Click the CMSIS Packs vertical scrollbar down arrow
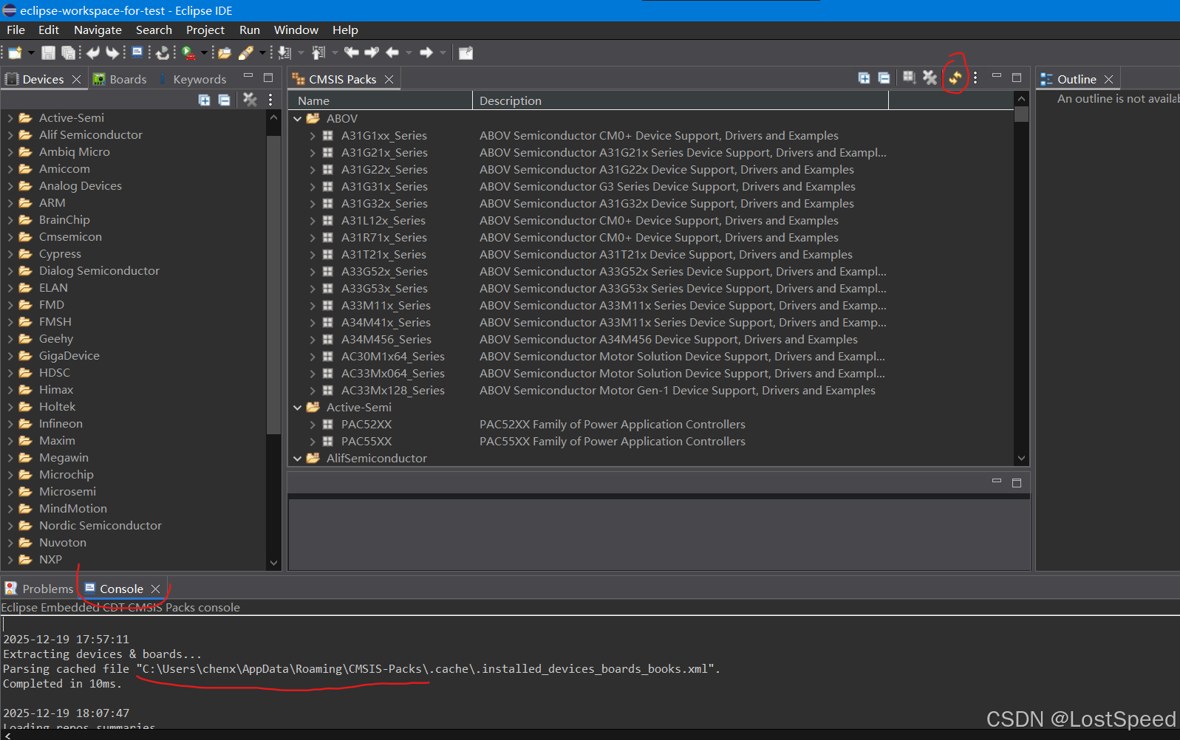1180x740 pixels. click(x=1021, y=458)
